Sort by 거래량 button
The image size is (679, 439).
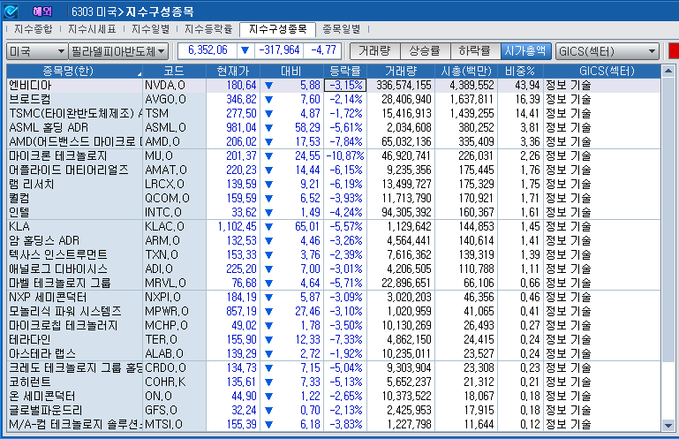(375, 50)
